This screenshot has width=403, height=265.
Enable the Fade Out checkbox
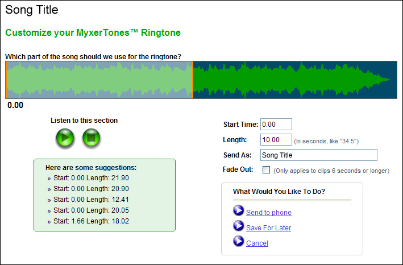266,170
